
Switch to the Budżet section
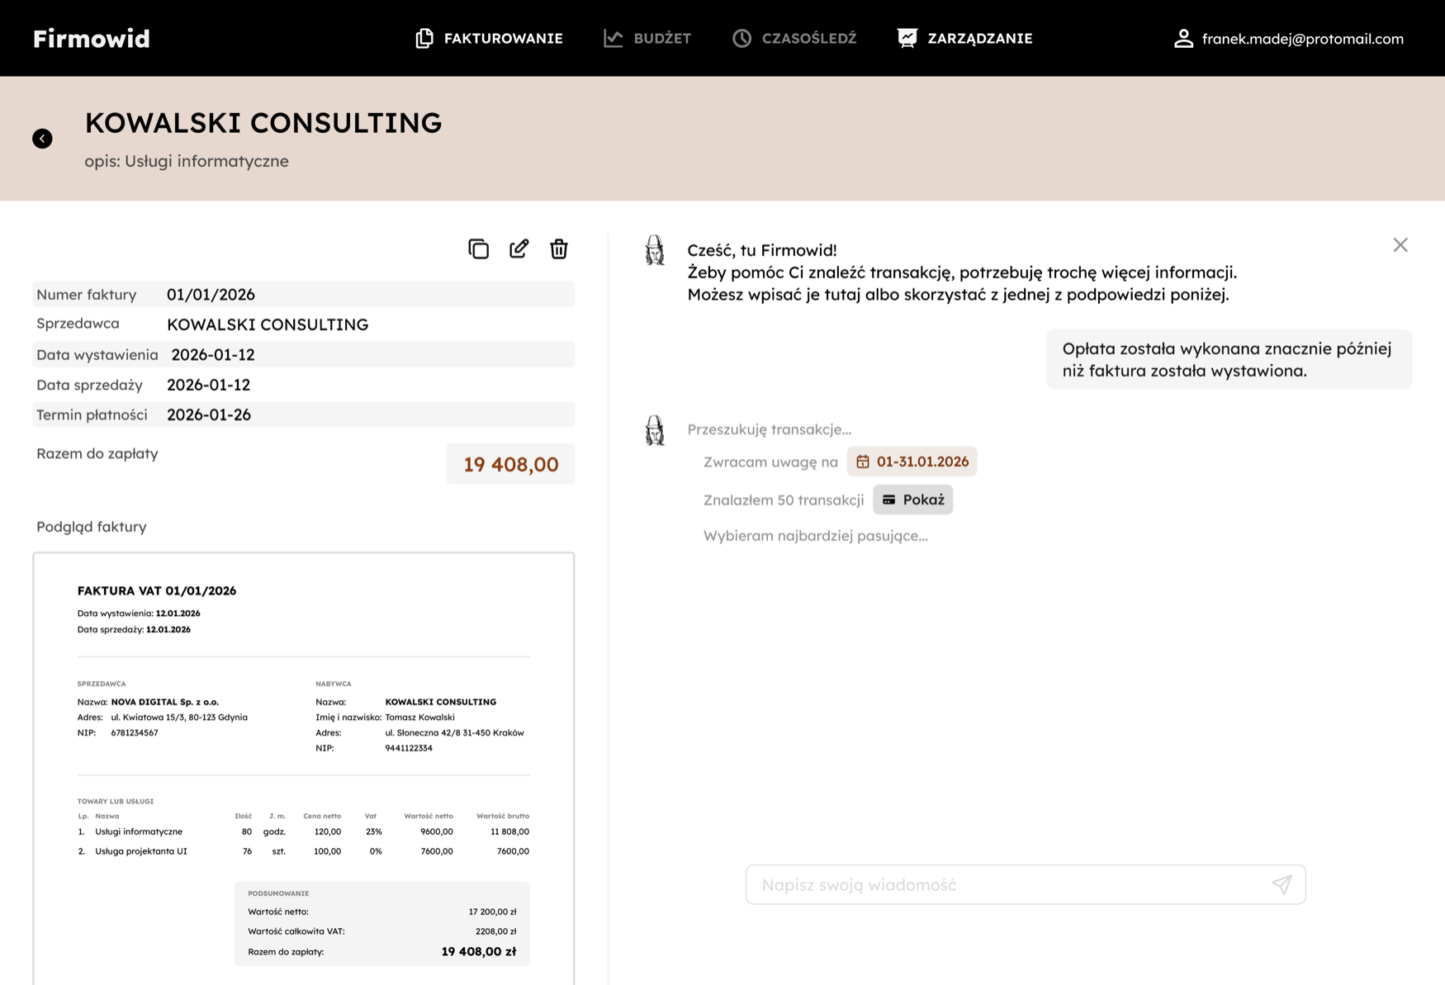[647, 39]
